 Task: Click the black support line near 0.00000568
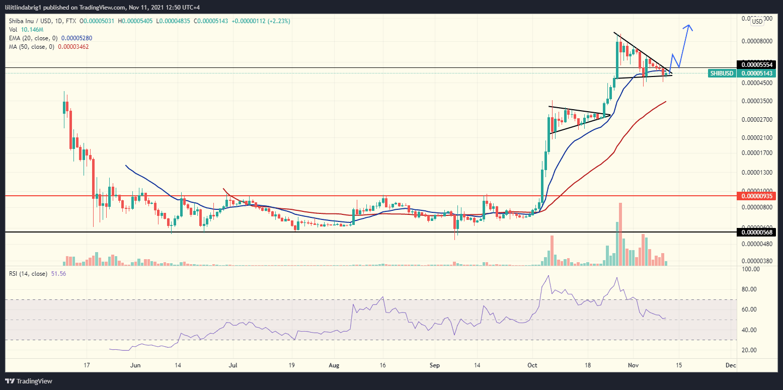click(x=352, y=232)
